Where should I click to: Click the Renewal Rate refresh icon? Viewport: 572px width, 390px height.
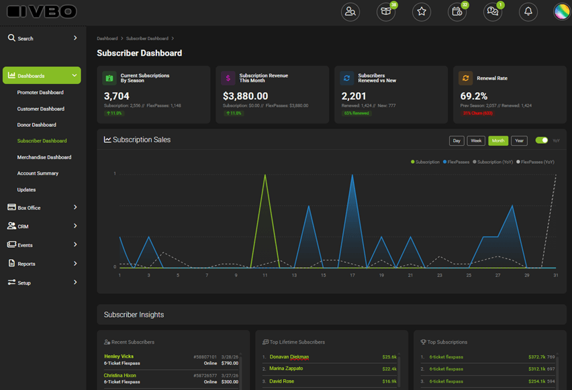[465, 78]
